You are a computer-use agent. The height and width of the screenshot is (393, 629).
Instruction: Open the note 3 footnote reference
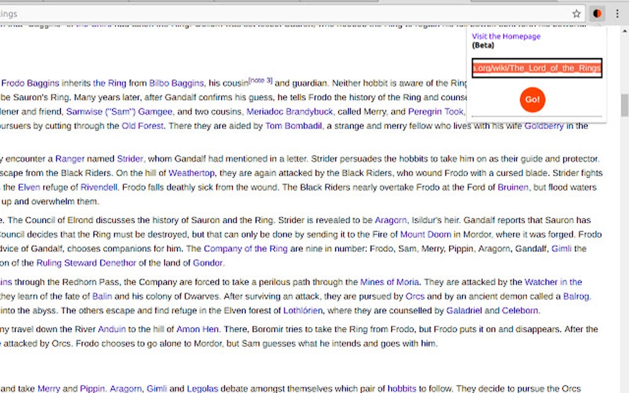point(260,81)
